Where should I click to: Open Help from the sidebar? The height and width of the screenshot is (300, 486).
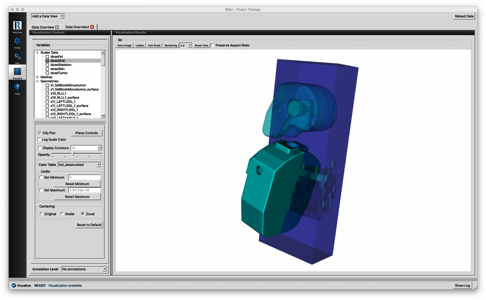17,87
